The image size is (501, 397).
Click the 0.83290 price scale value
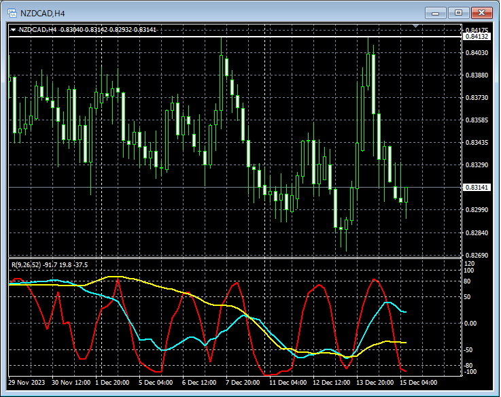click(x=477, y=165)
